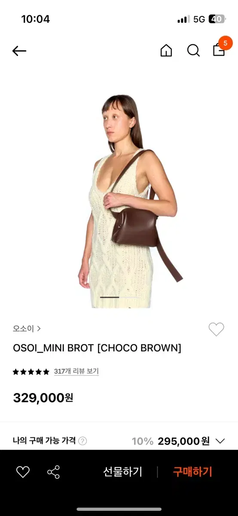Open the shopping bag cart icon
Viewport: 238px width, 516px height.
tap(219, 51)
